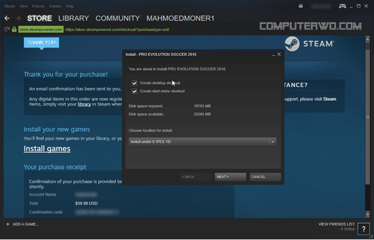
Task: Open the notifications inbox icon in title bar
Action: pos(300,6)
